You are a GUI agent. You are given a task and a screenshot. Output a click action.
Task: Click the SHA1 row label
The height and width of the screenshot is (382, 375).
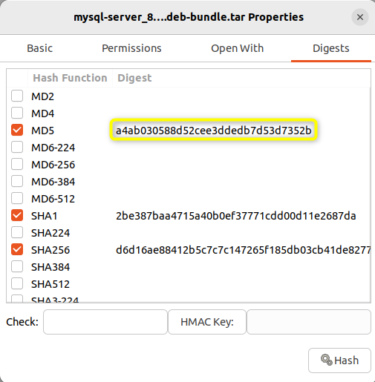45,216
